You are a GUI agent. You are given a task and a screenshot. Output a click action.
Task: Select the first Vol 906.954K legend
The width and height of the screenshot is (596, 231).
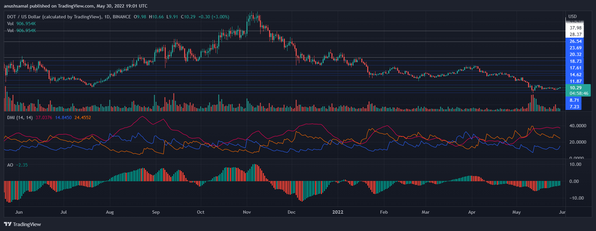pos(21,24)
